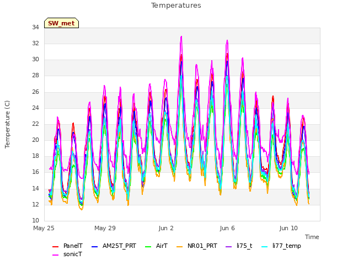353x265 pixels.
Task: Click the Temperature (C) y-axis title
Action: click(x=7, y=124)
